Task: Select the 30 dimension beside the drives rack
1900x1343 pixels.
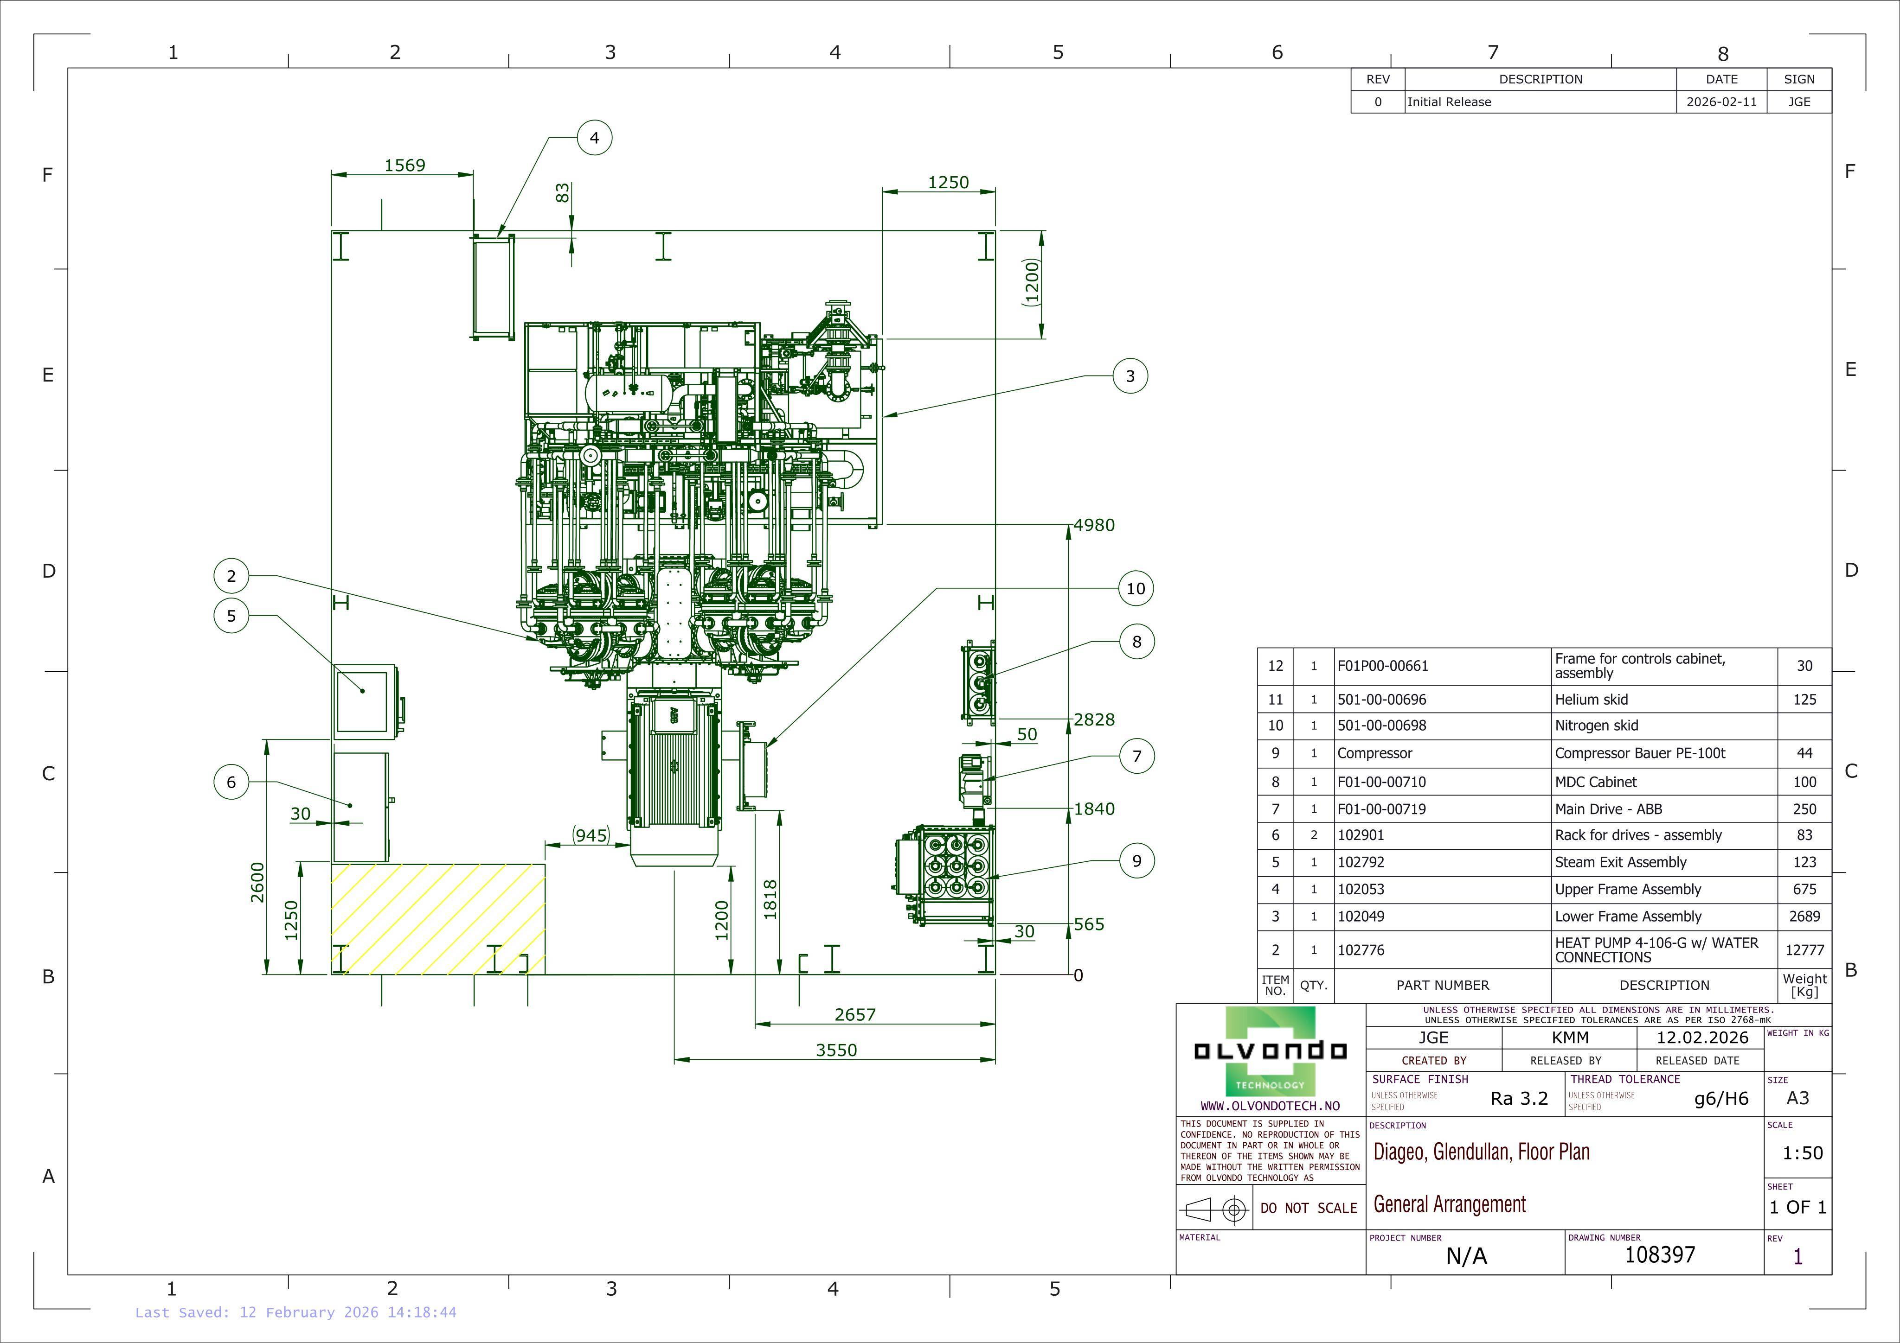Action: 301,814
